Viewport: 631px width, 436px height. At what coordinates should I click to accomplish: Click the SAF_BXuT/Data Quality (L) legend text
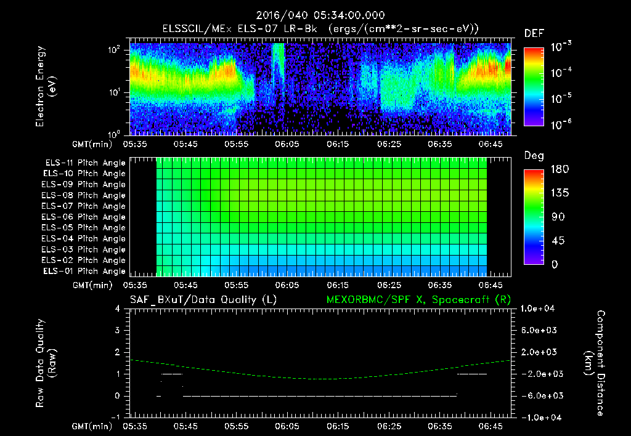click(x=203, y=300)
